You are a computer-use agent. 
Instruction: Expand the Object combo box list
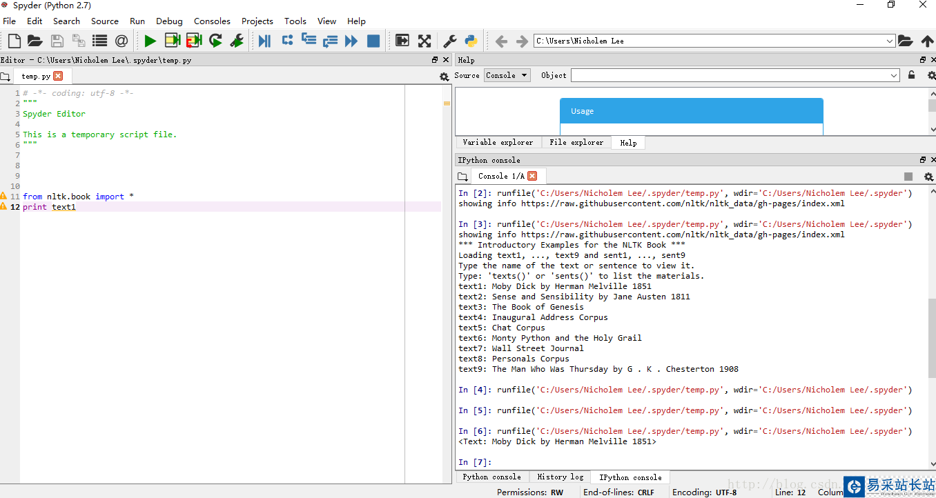click(894, 75)
